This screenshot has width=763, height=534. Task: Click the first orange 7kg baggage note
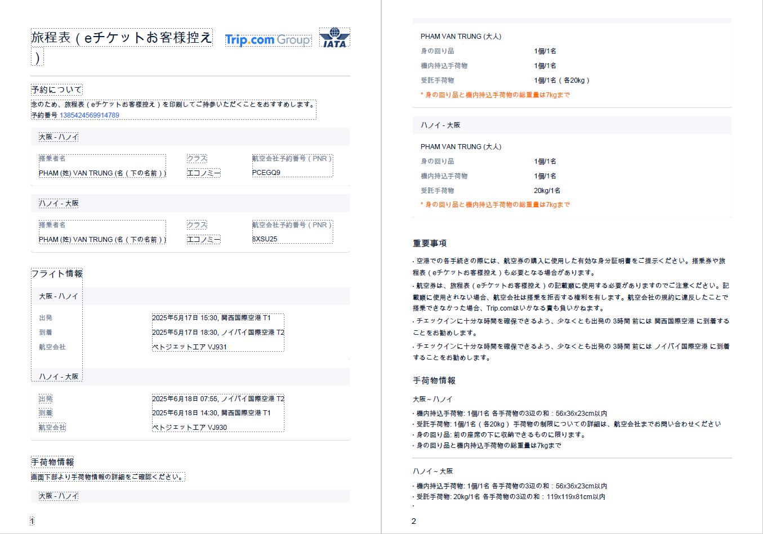point(495,95)
